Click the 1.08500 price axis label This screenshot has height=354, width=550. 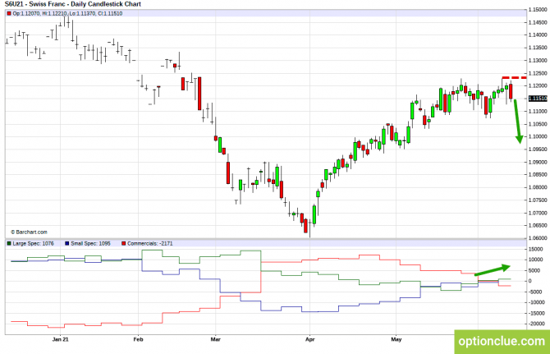point(538,174)
